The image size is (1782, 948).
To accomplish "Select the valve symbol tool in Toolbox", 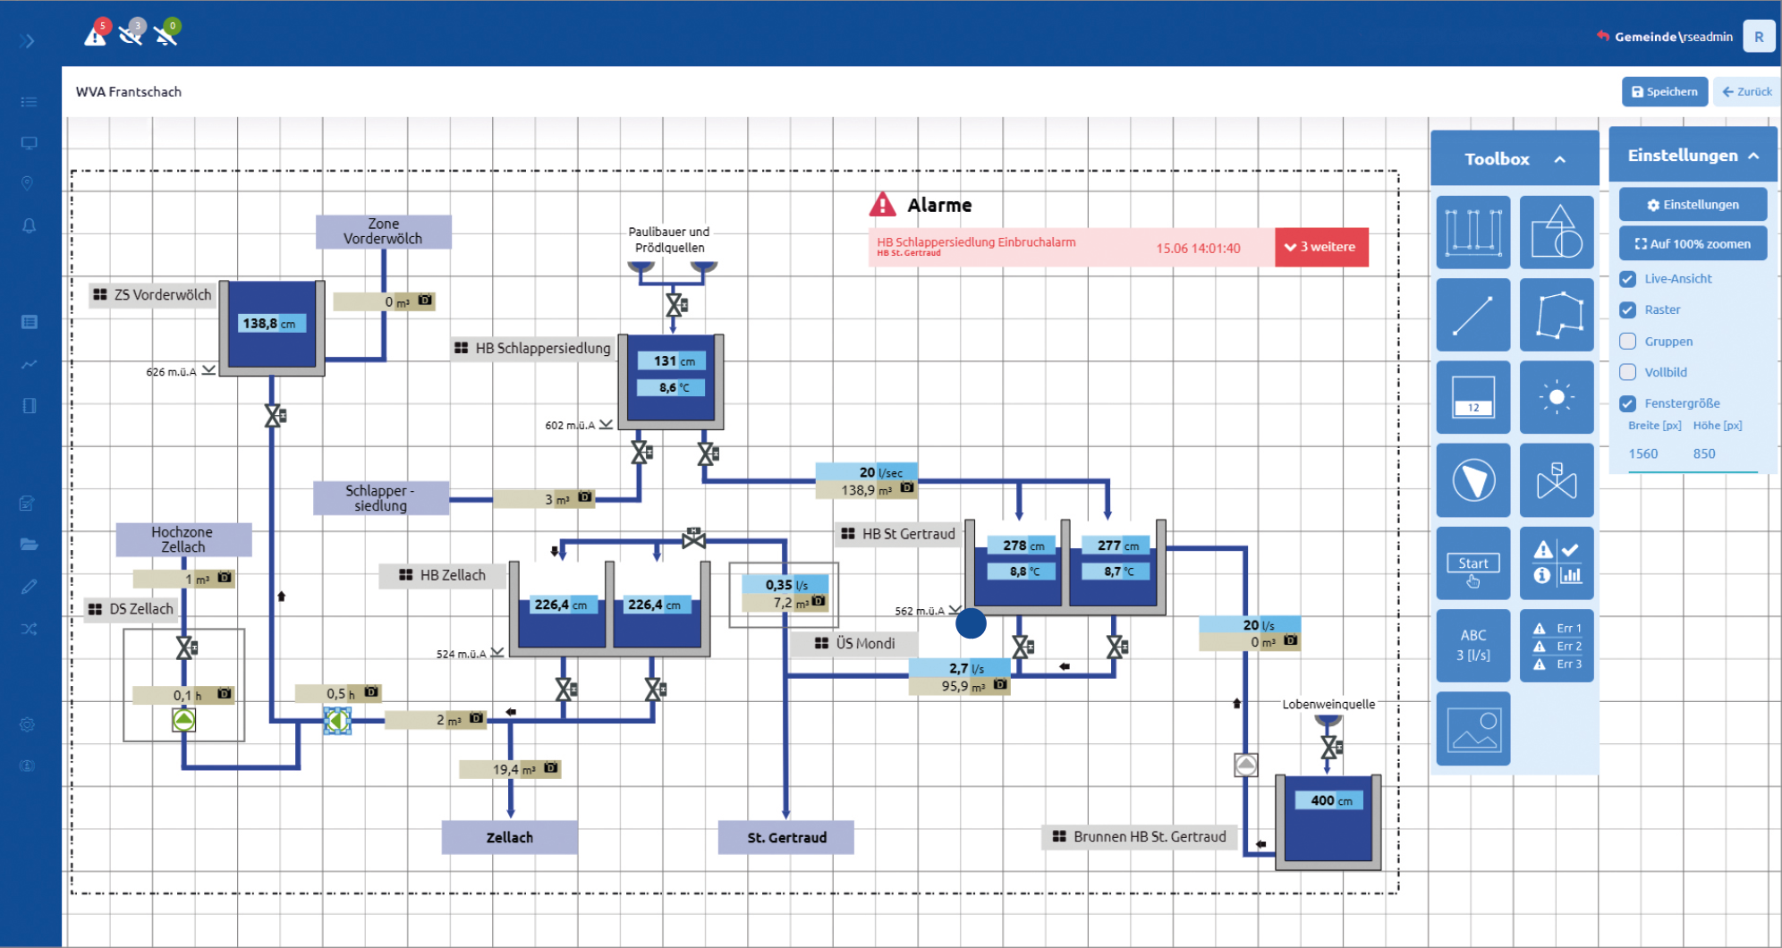I will (1557, 480).
